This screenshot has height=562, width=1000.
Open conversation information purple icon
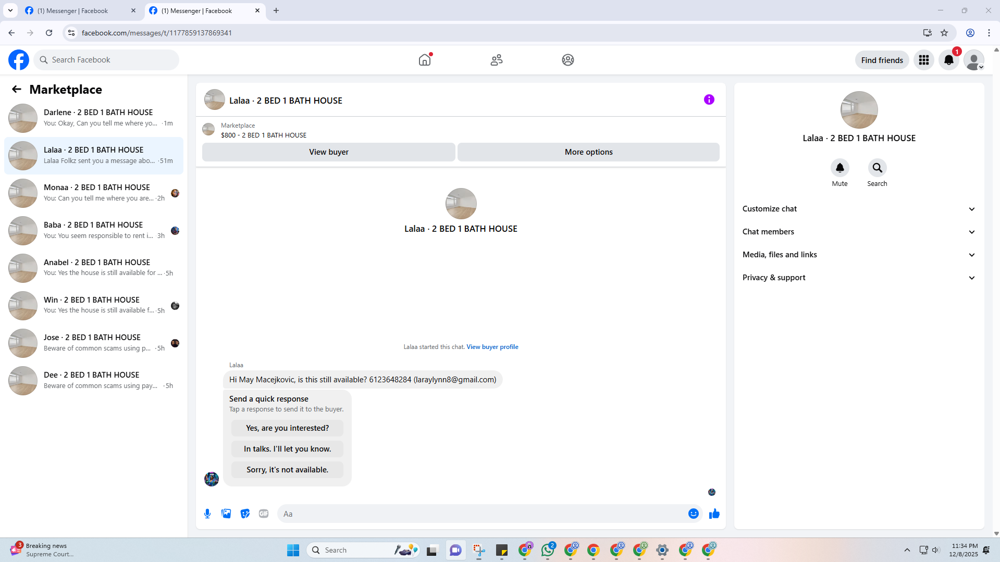[x=709, y=99]
